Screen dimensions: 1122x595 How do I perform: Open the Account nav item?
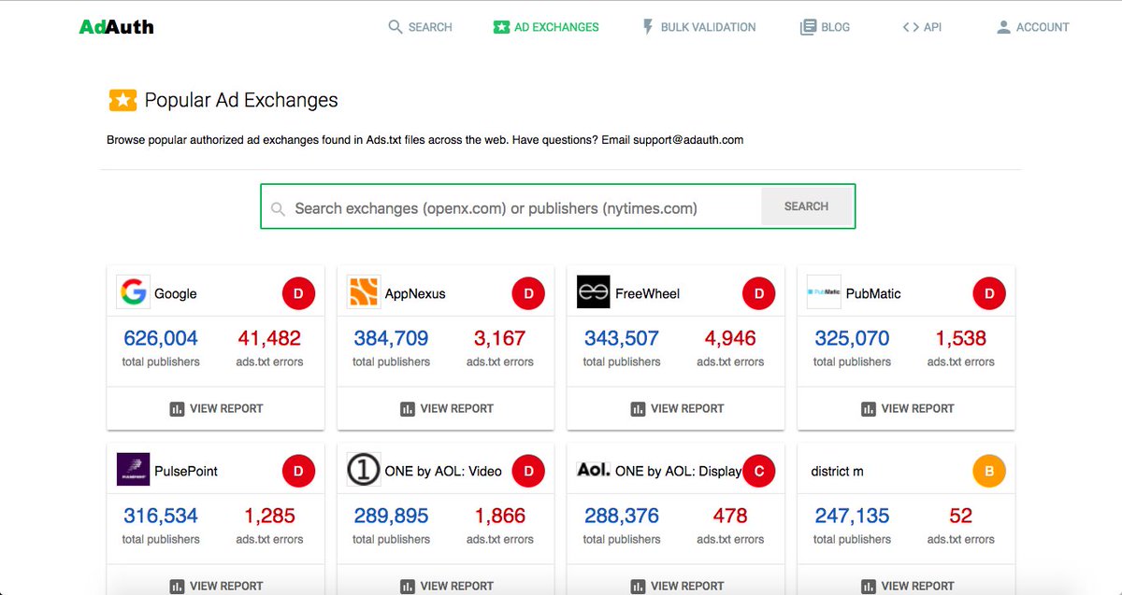tap(1032, 27)
